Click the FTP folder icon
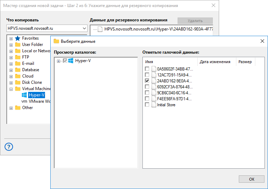This screenshot has width=268, height=189. coord(18,57)
